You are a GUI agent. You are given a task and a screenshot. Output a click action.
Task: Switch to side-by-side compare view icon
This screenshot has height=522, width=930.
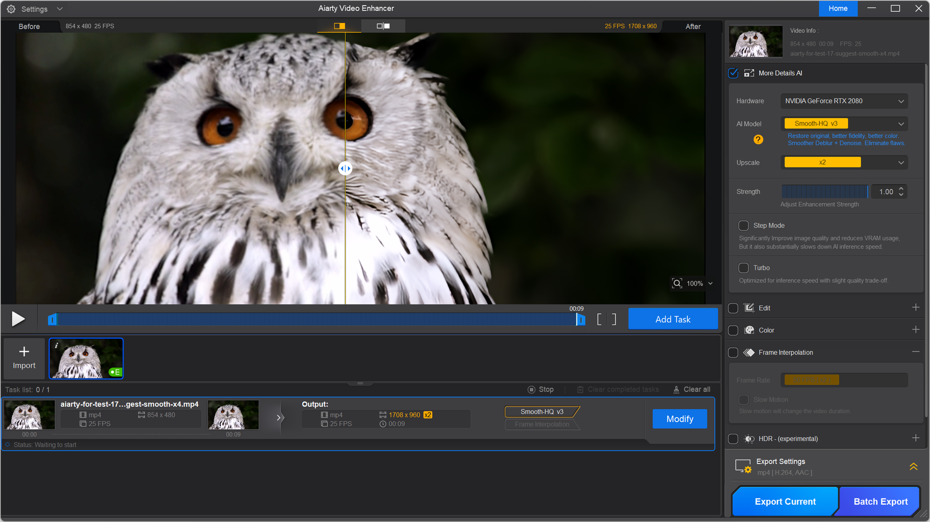click(x=383, y=26)
